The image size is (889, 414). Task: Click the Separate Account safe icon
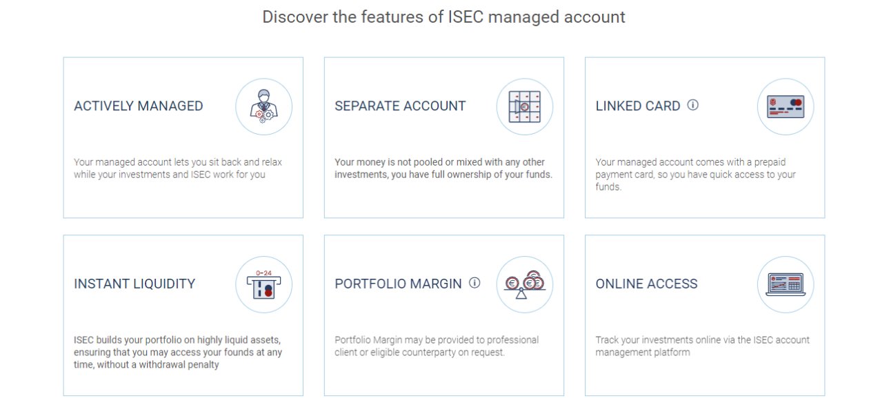(525, 106)
